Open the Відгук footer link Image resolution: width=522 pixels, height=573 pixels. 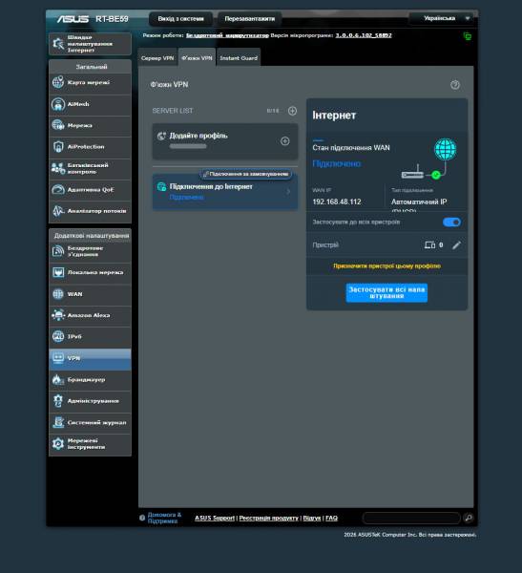coord(312,518)
